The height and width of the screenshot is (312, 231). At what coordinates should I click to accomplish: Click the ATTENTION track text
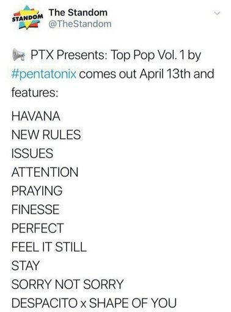tap(45, 172)
